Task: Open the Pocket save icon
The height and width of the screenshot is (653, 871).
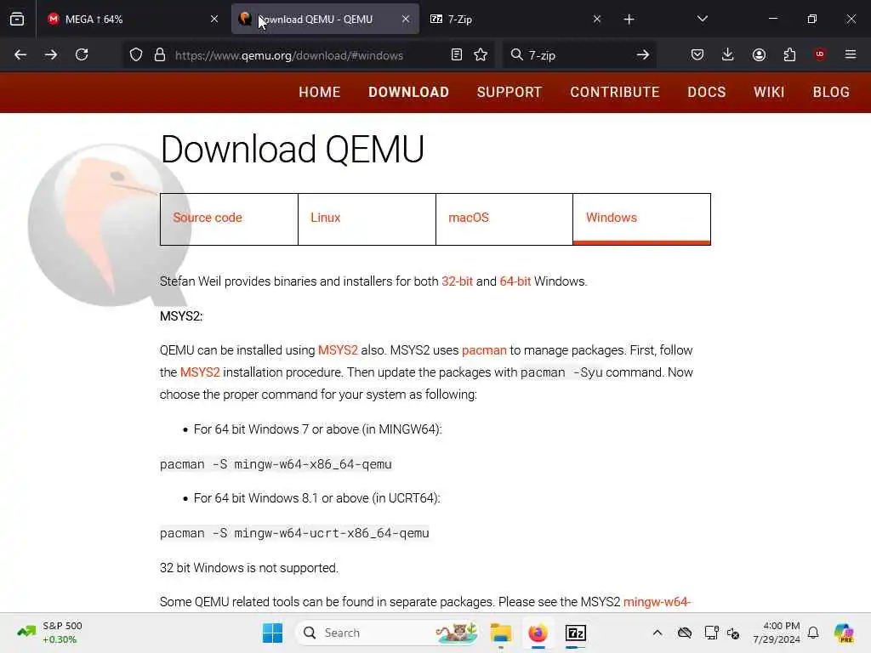Action: tap(697, 54)
